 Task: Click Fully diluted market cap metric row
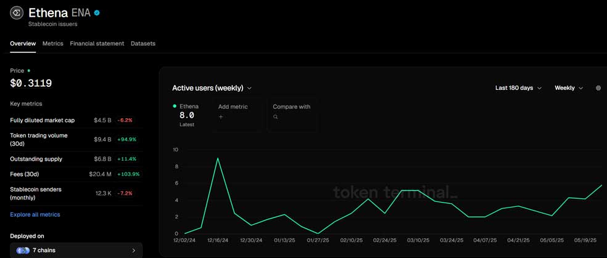76,120
